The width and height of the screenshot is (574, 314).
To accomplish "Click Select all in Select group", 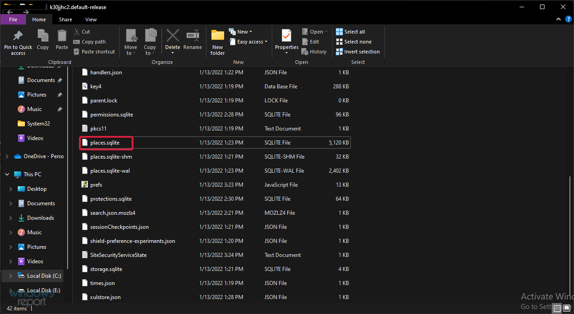I will (x=350, y=32).
